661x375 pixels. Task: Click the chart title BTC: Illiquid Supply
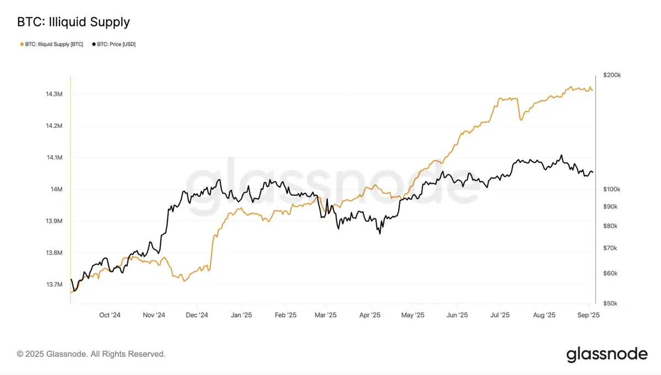click(73, 22)
